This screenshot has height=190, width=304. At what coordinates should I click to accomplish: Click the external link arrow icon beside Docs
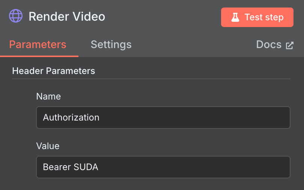(289, 45)
